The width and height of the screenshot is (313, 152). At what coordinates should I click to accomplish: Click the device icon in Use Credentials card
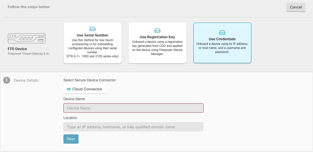[222, 32]
